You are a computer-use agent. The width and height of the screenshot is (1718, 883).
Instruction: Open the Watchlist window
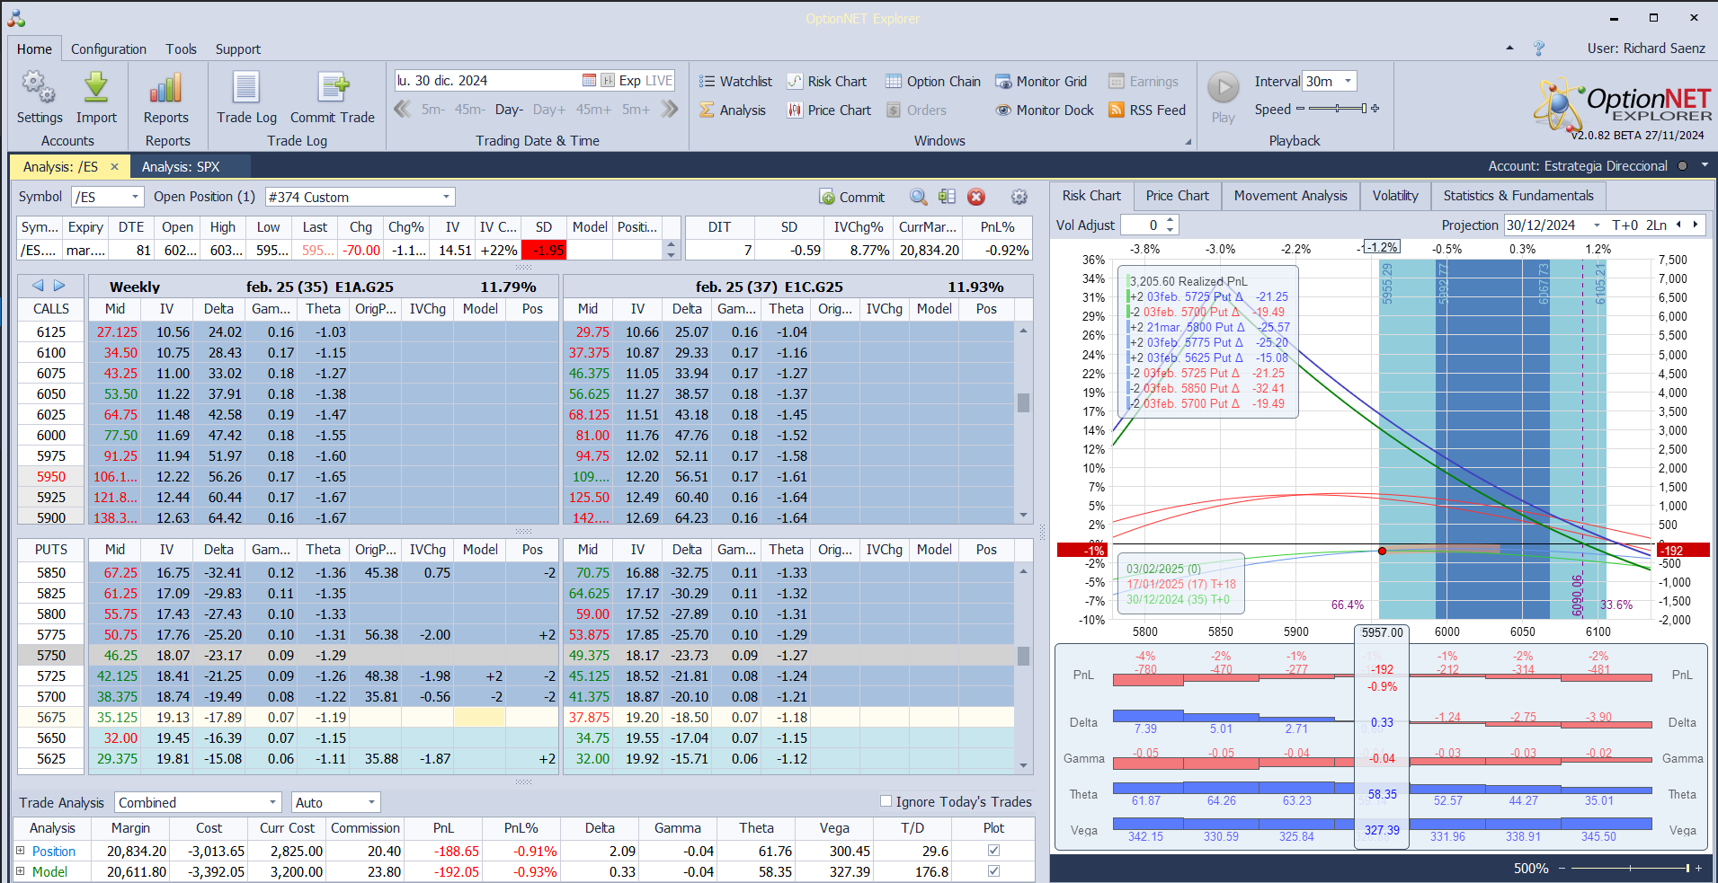coord(735,82)
